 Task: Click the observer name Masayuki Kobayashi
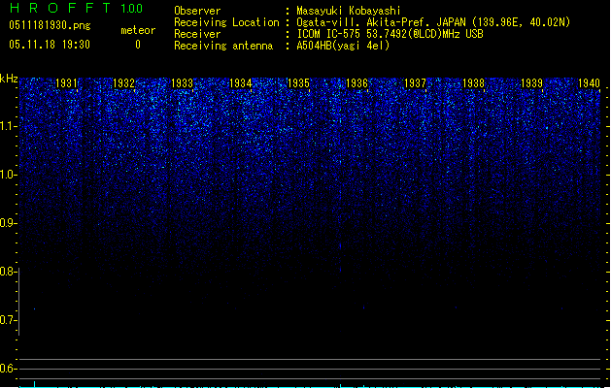pyautogui.click(x=349, y=11)
